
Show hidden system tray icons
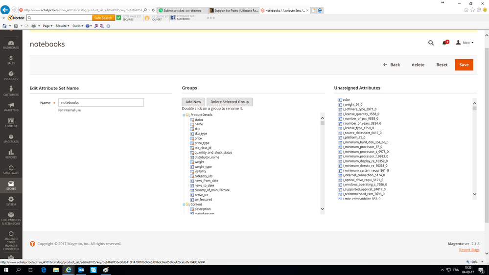click(442, 270)
